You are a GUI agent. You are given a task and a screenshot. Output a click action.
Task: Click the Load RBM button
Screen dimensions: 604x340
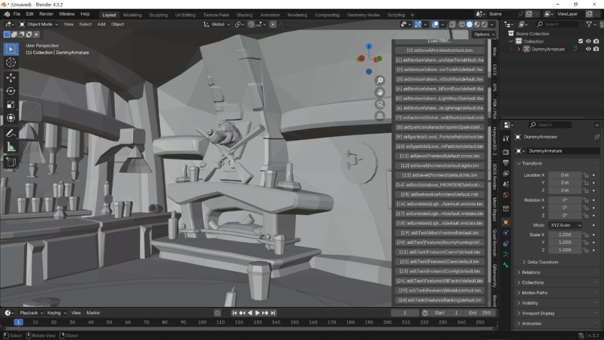(439, 41)
